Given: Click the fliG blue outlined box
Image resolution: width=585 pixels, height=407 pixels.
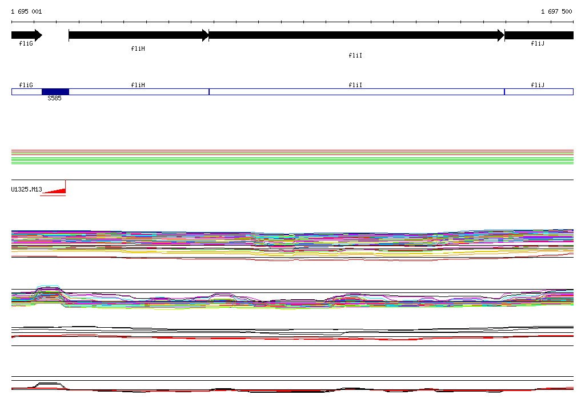Looking at the screenshot, I should (26, 92).
